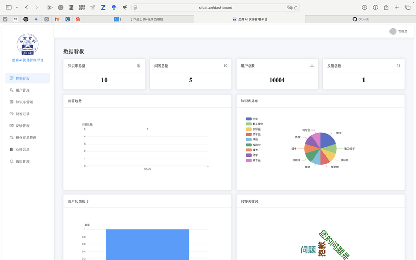The height and width of the screenshot is (260, 416).
Task: Open 用户管理 in the sidebar
Action: (28, 90)
